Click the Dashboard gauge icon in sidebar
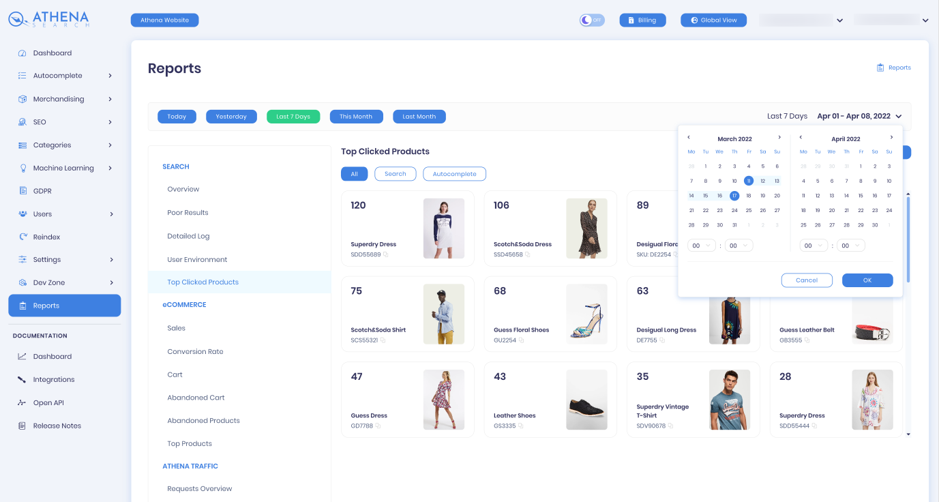 click(22, 53)
